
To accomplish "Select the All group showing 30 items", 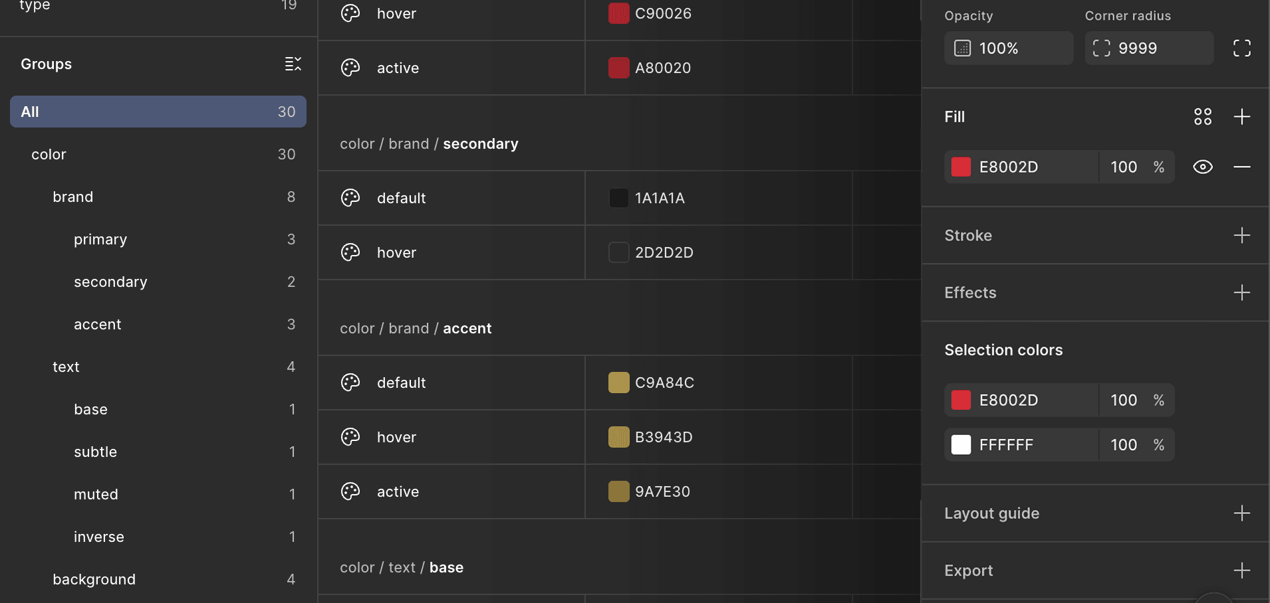I will click(158, 112).
